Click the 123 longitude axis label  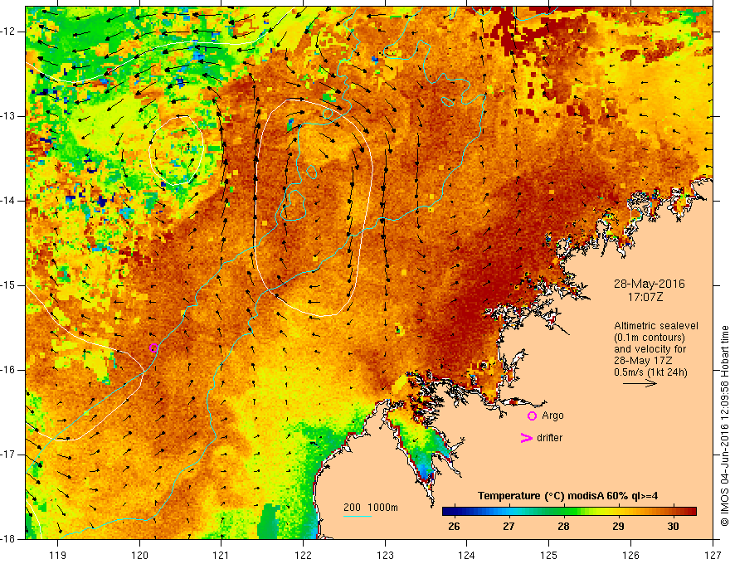click(x=385, y=555)
